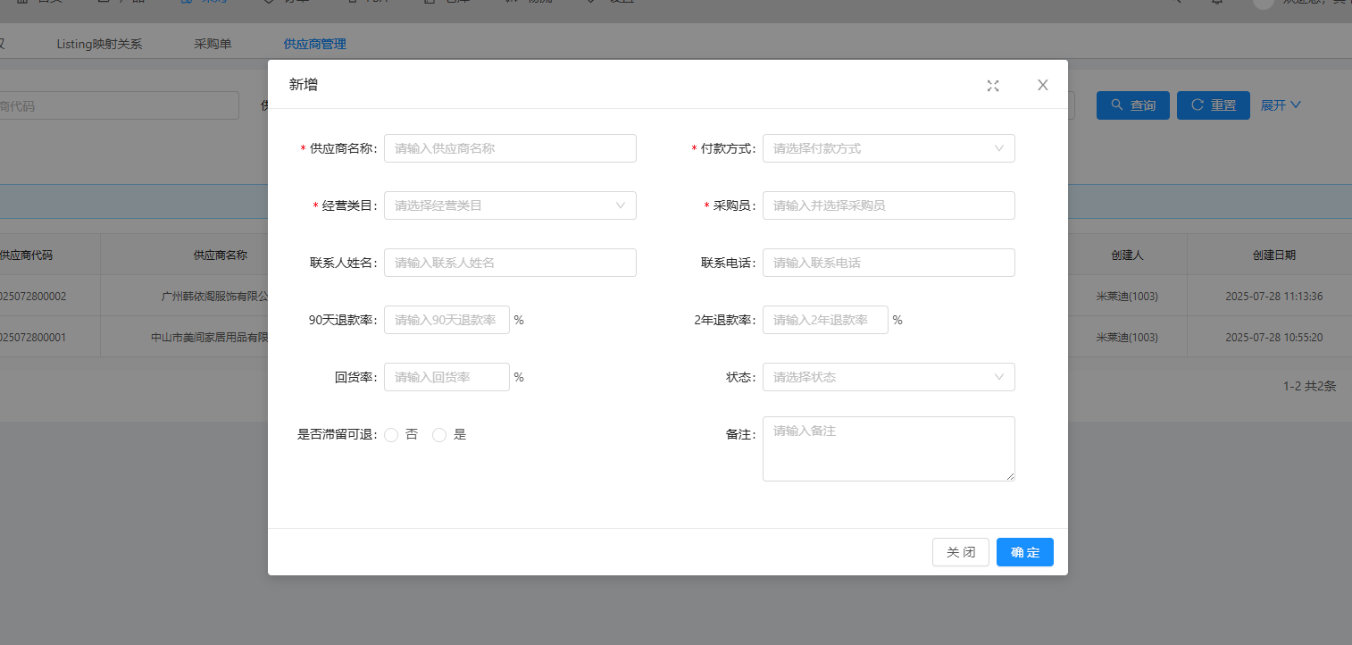Focus the 供应商名称 input field
1352x645 pixels.
pos(509,148)
